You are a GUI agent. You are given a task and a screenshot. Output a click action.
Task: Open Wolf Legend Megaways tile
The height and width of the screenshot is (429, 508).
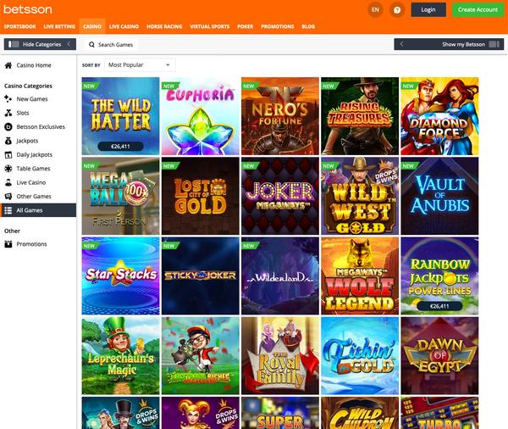pos(360,276)
